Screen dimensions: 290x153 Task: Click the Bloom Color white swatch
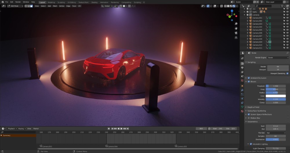pyautogui.click(x=275, y=96)
